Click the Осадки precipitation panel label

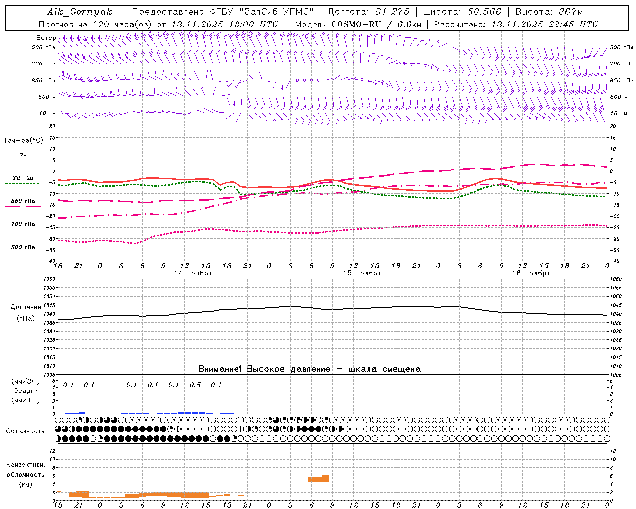26,391
